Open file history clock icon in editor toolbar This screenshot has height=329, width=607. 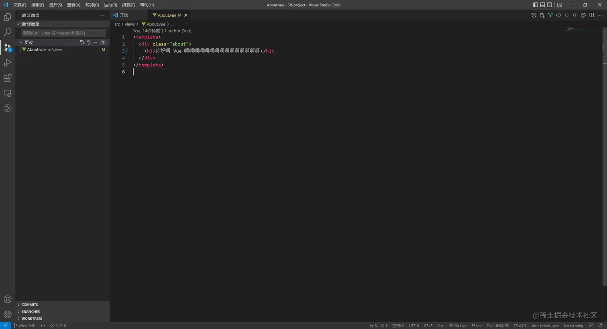pyautogui.click(x=534, y=15)
